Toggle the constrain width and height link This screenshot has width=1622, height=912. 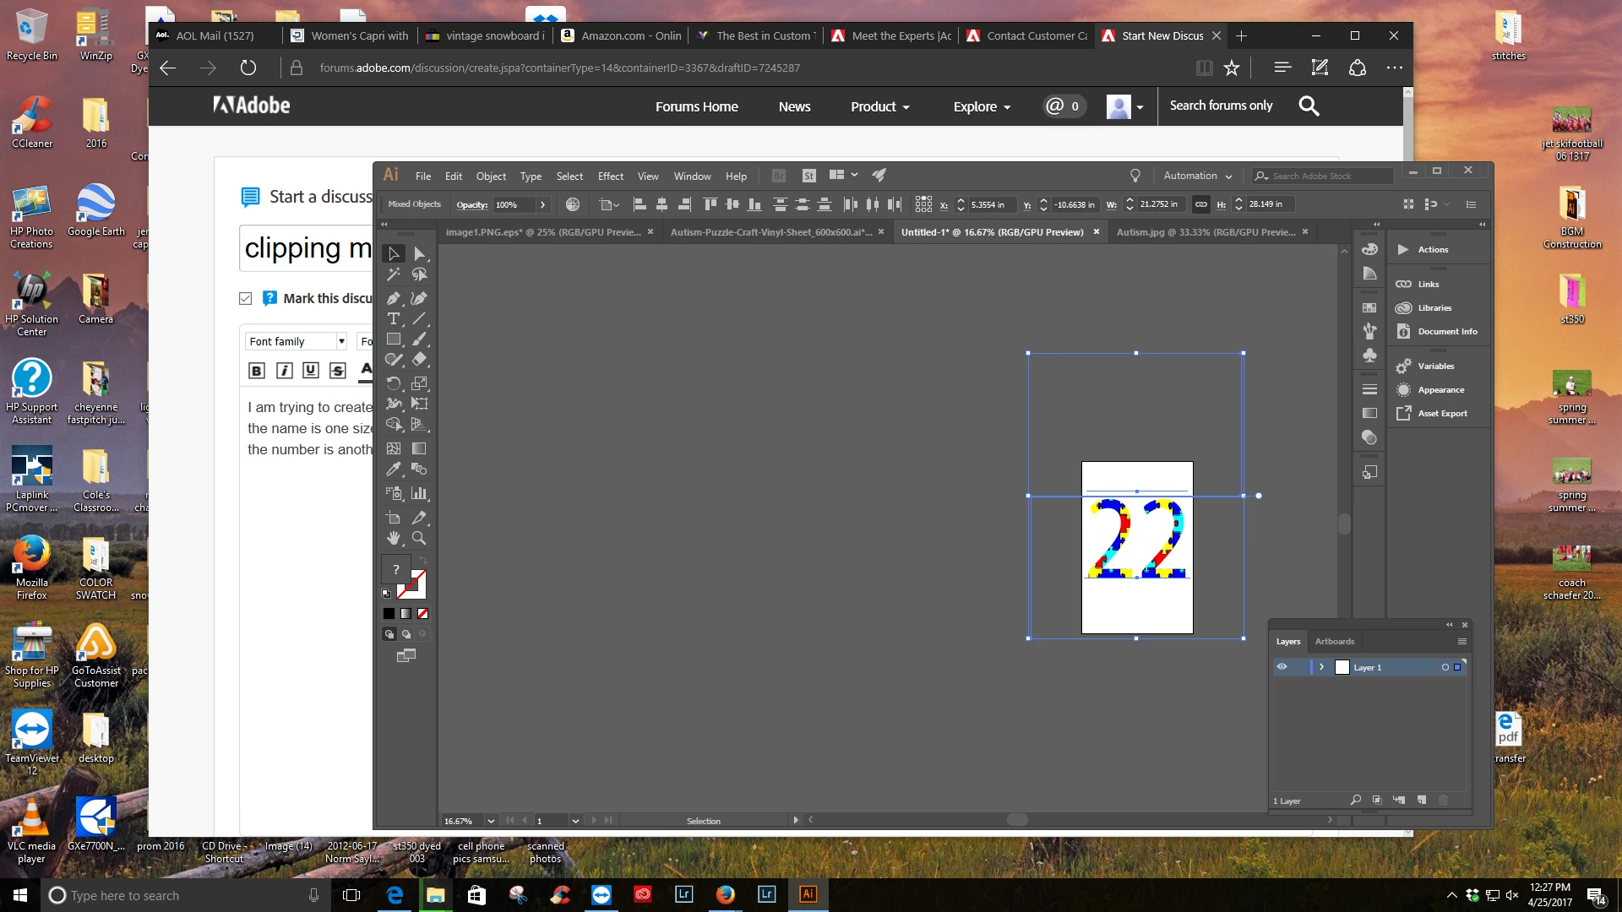coord(1200,204)
